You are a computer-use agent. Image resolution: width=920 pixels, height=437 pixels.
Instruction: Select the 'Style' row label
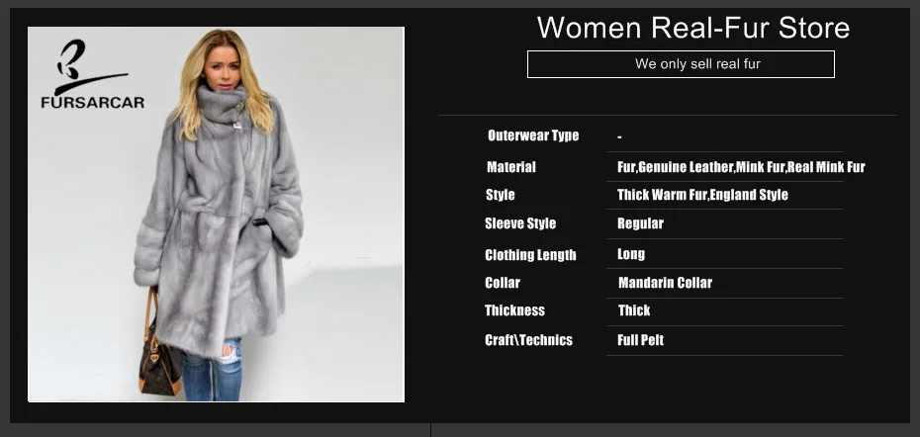500,195
